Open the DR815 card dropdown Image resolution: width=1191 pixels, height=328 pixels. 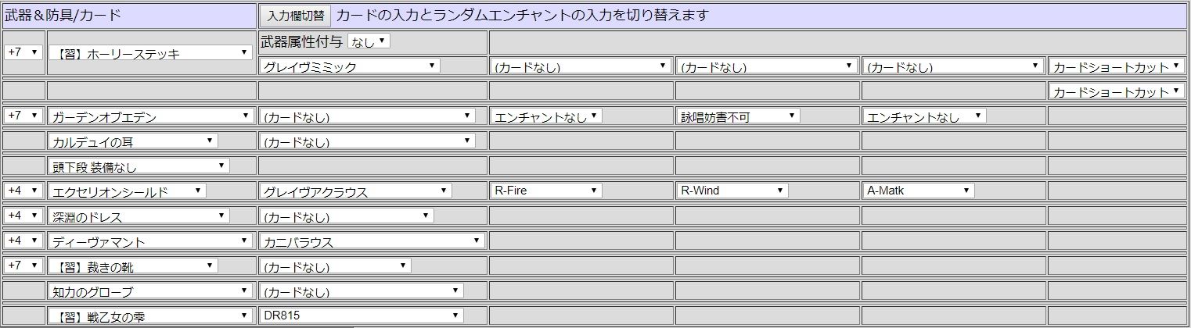(362, 315)
